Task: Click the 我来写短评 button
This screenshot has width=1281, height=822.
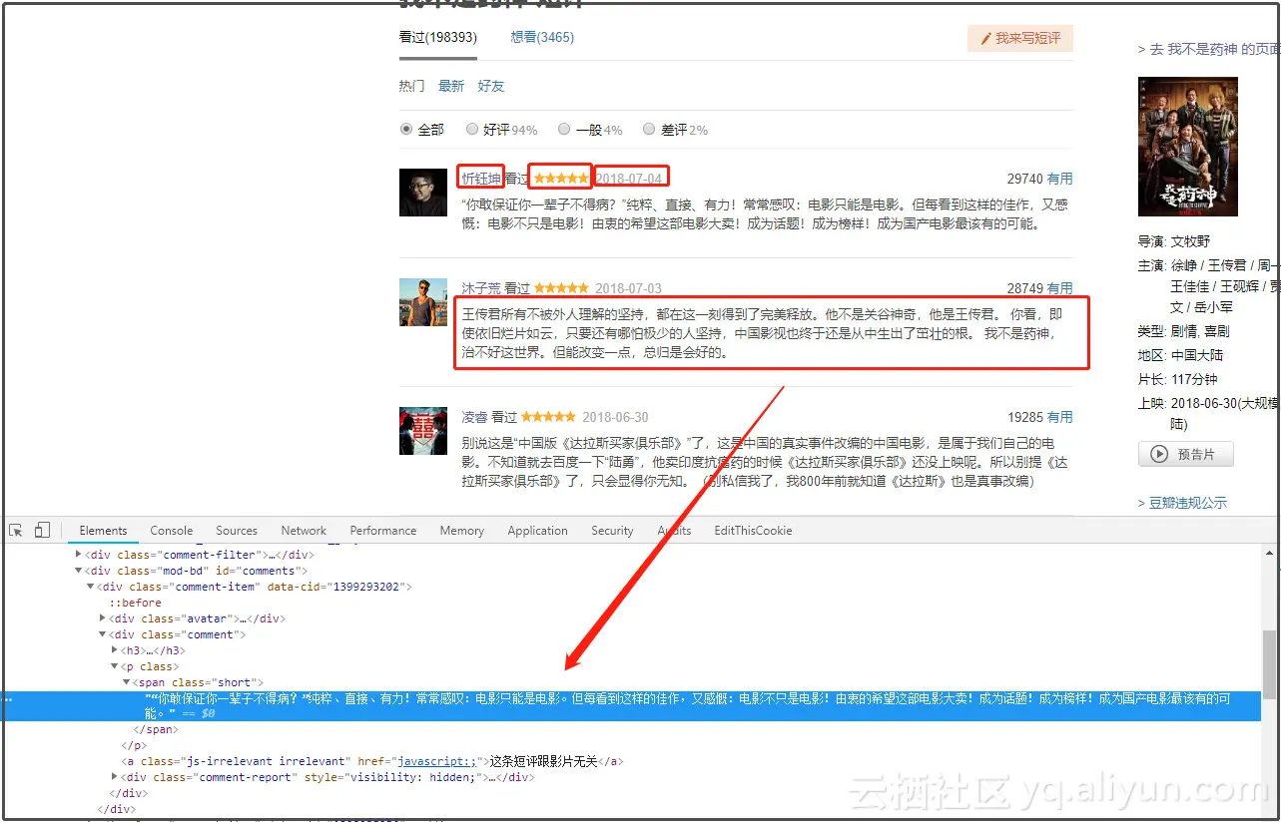Action: pyautogui.click(x=1020, y=38)
